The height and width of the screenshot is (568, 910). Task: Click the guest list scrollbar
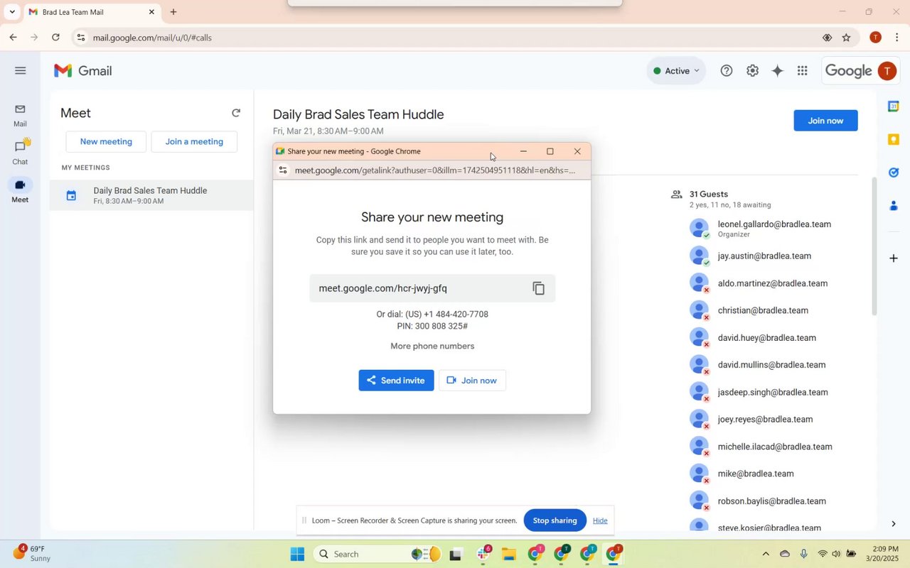click(875, 245)
